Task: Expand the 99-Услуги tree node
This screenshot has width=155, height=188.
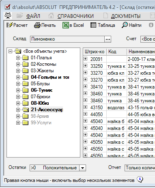Action: pos(18,123)
